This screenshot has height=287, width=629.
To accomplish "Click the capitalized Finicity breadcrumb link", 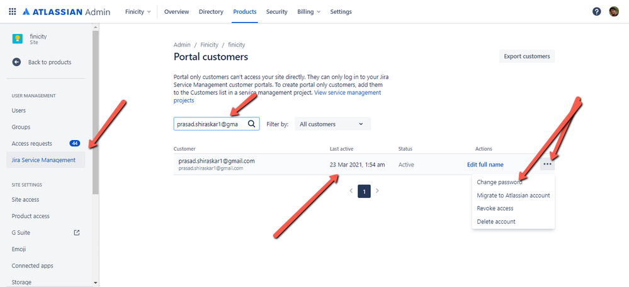I will coord(210,45).
